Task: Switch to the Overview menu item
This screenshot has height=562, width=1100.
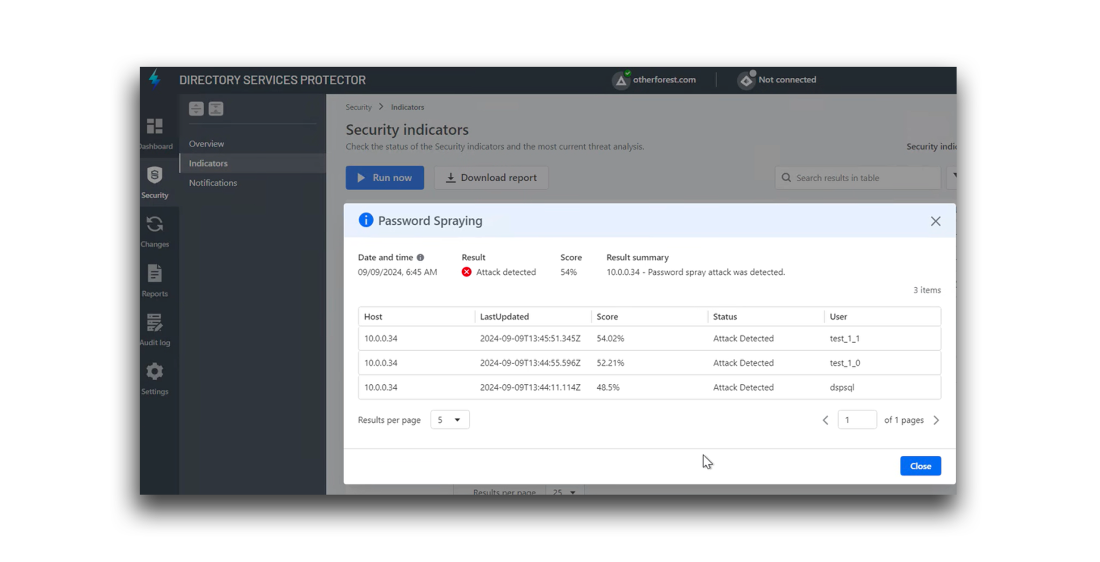Action: coord(206,144)
